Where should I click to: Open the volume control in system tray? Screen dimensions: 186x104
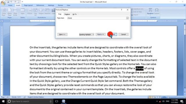pos(163,101)
